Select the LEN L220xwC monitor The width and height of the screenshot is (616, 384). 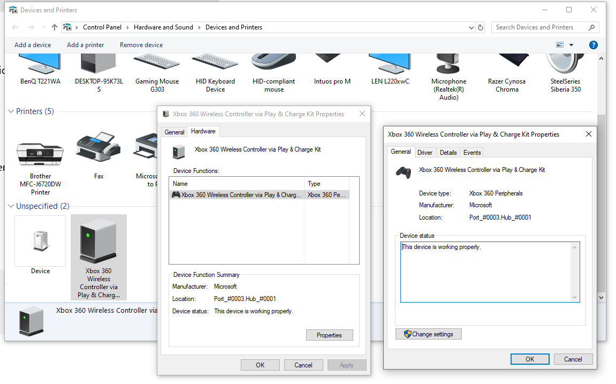pyautogui.click(x=390, y=69)
